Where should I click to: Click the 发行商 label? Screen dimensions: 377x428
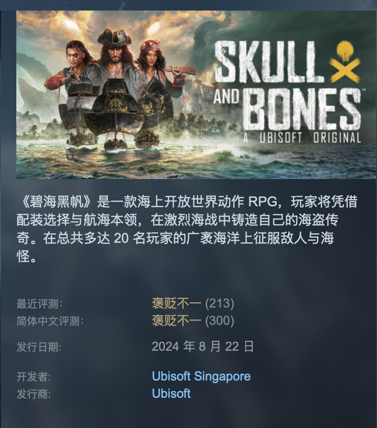pyautogui.click(x=34, y=394)
